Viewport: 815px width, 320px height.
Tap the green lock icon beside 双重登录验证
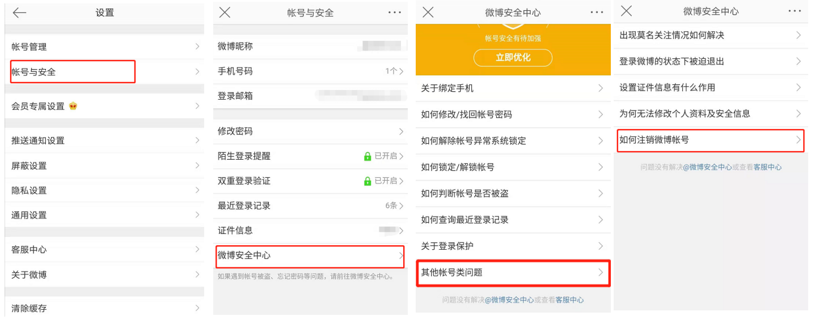[x=368, y=181]
